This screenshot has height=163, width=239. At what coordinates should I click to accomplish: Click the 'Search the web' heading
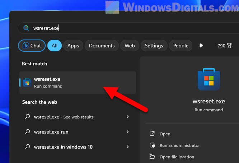point(39,102)
